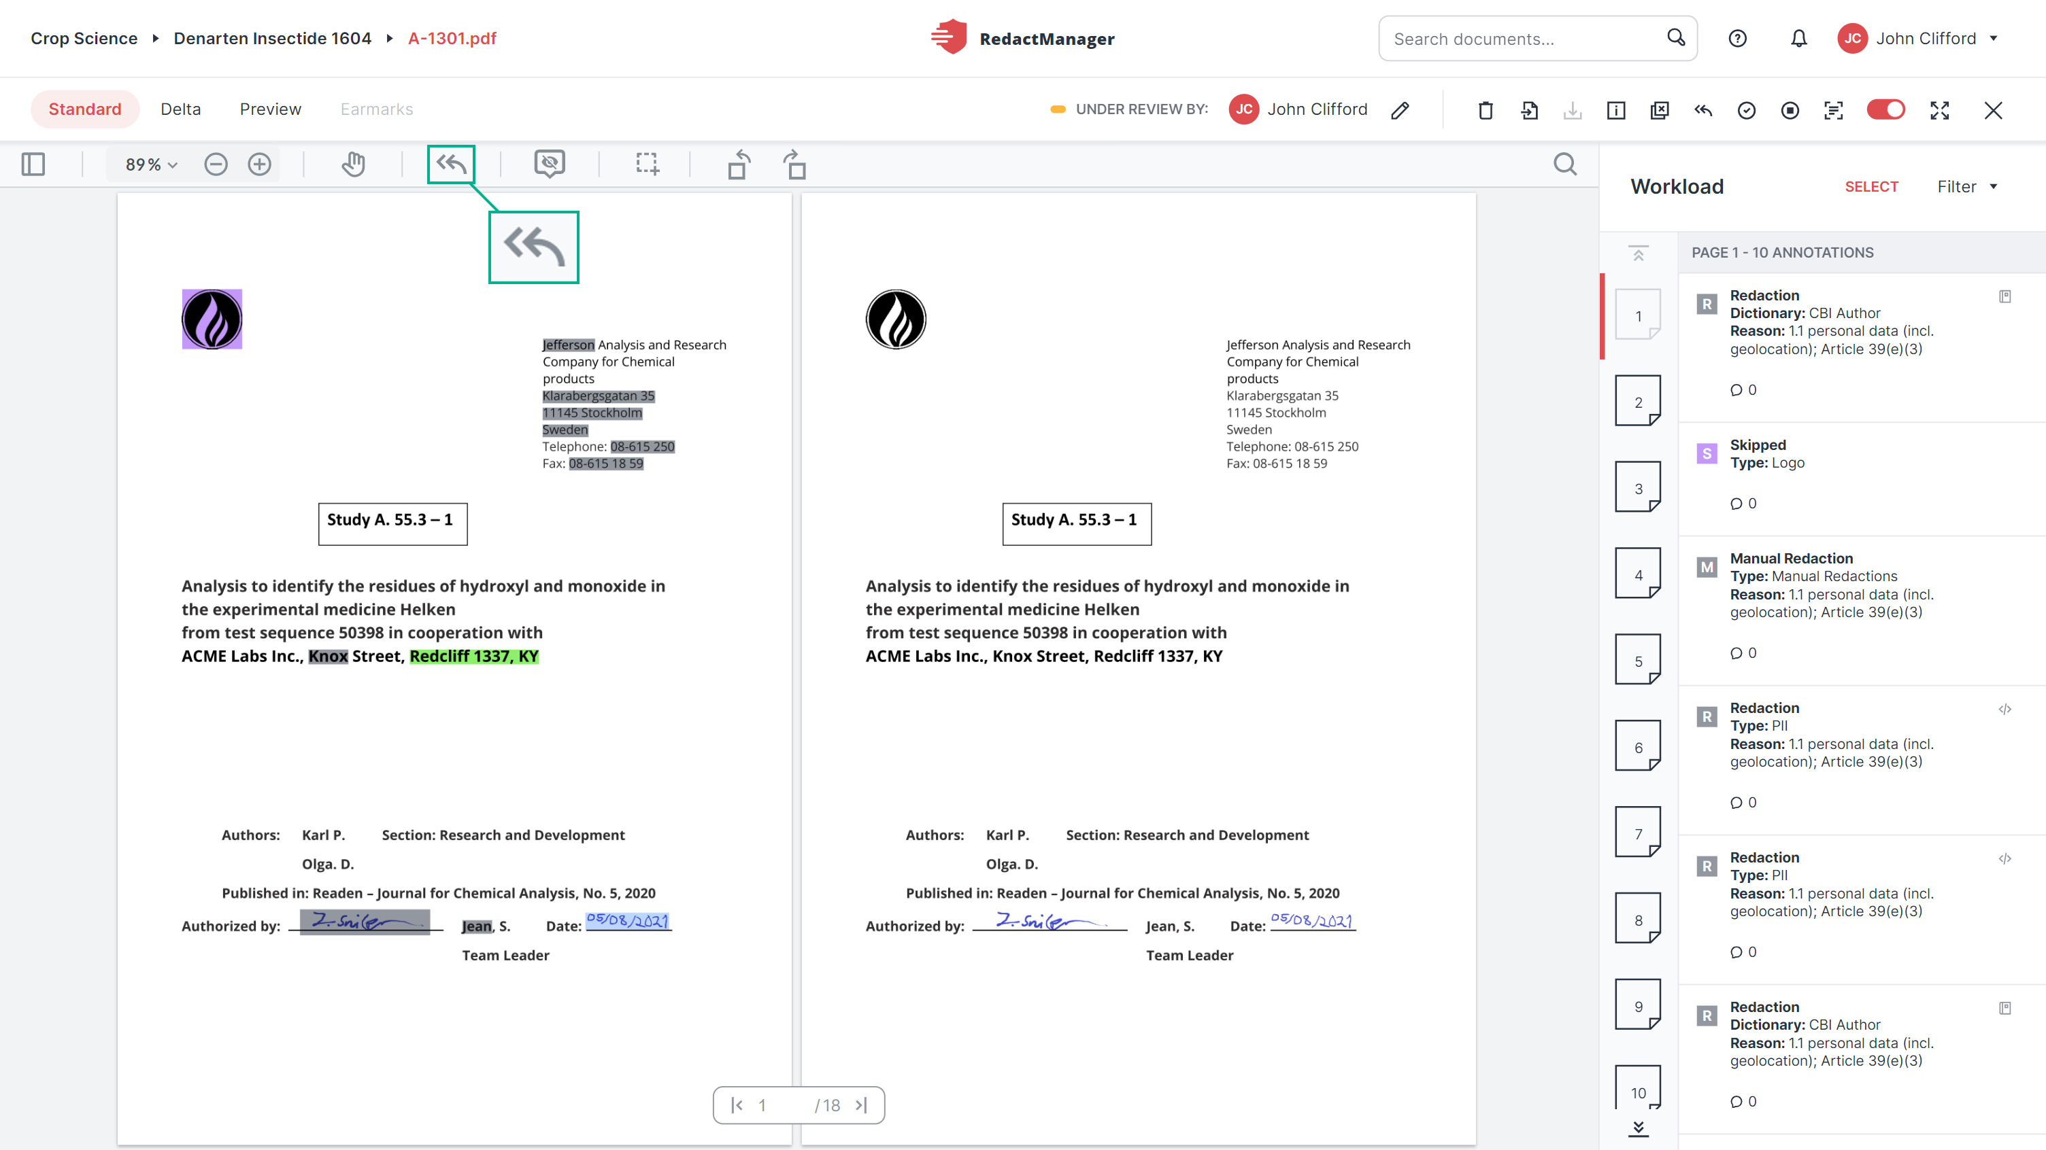The height and width of the screenshot is (1150, 2046).
Task: Click the RedactManager logo
Action: pos(1023,38)
